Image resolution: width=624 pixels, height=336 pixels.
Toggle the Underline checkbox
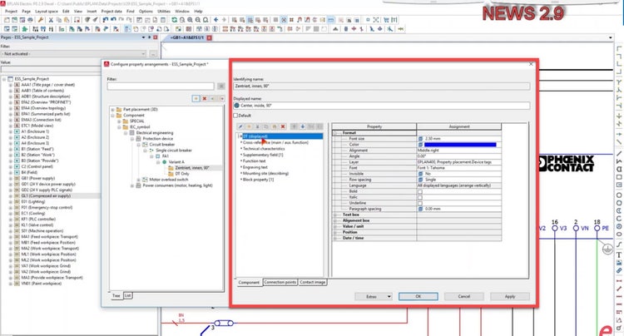click(x=421, y=202)
